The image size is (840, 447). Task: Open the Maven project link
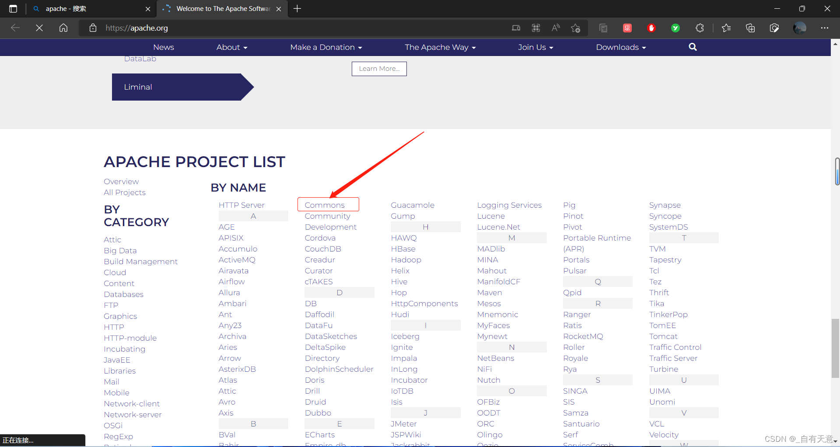(490, 293)
